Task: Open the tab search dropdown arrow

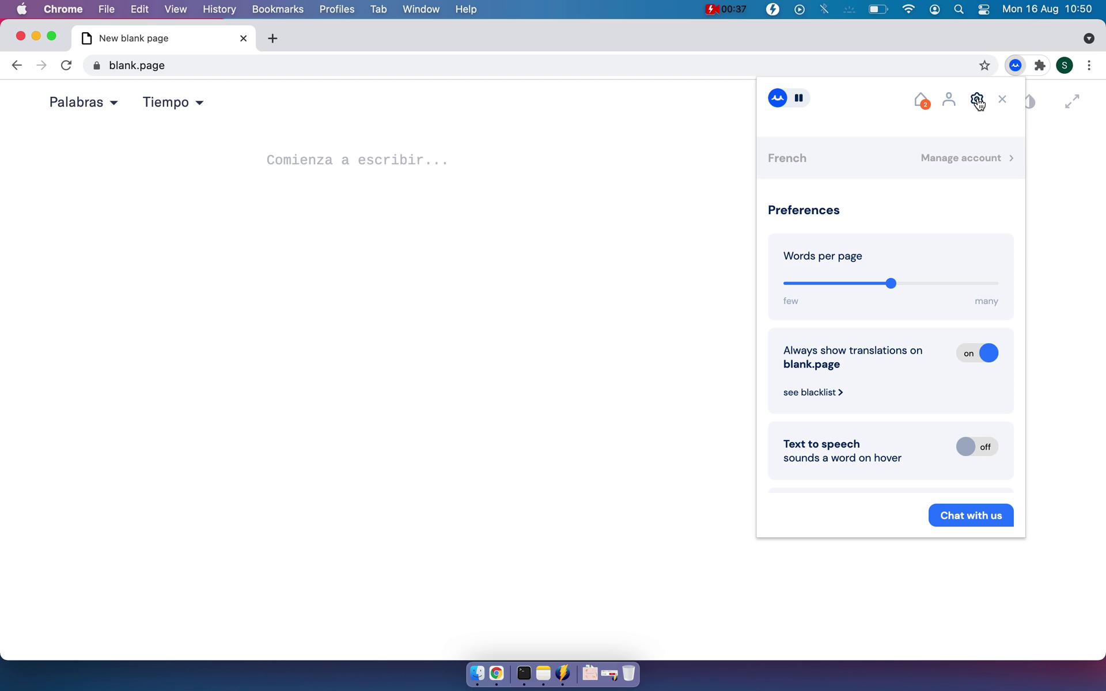Action: (1089, 39)
